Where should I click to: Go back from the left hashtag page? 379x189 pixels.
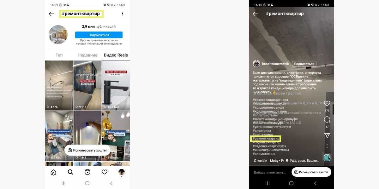(x=51, y=14)
